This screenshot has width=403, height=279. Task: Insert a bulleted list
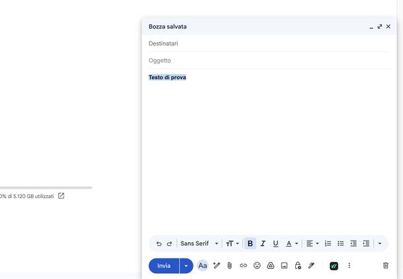coord(340,243)
